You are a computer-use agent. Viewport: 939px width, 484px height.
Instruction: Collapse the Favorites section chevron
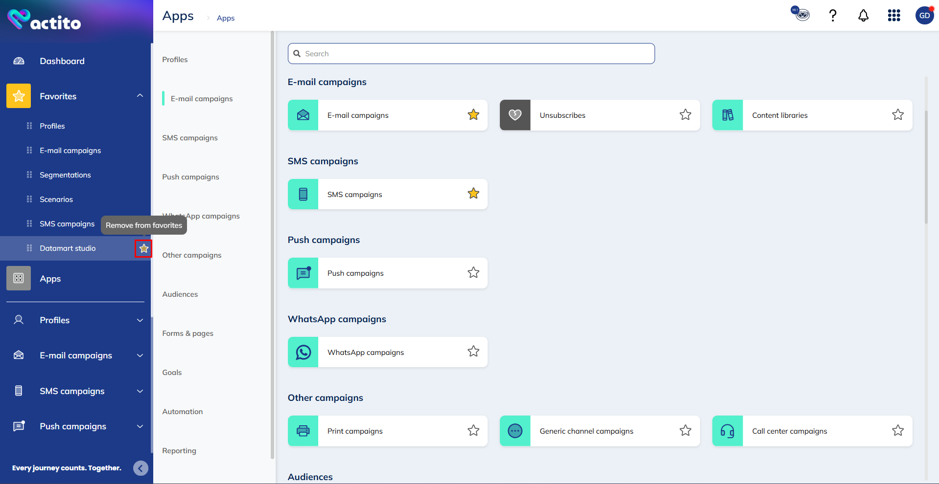coord(140,96)
